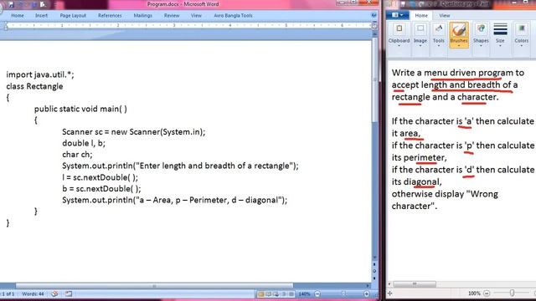Click the cursor position icon in Paint status bar

click(x=390, y=293)
